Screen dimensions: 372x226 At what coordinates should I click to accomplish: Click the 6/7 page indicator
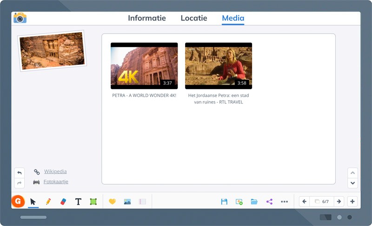[x=322, y=201]
